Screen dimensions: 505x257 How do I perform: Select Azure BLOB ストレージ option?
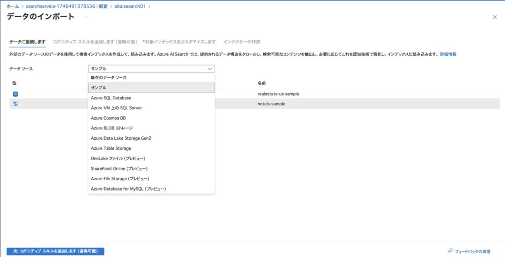point(151,128)
